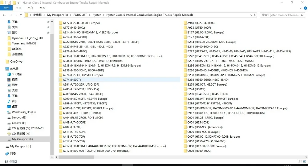Image resolution: width=308 pixels, height=166 pixels.
Task: Select Lenovo (E:) drive
Action: point(19,117)
